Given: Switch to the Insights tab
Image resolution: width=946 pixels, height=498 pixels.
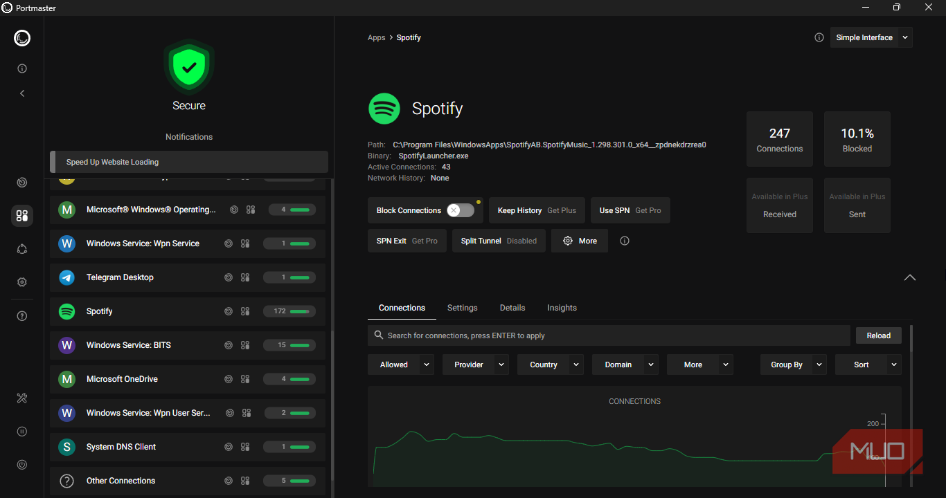Looking at the screenshot, I should point(562,308).
